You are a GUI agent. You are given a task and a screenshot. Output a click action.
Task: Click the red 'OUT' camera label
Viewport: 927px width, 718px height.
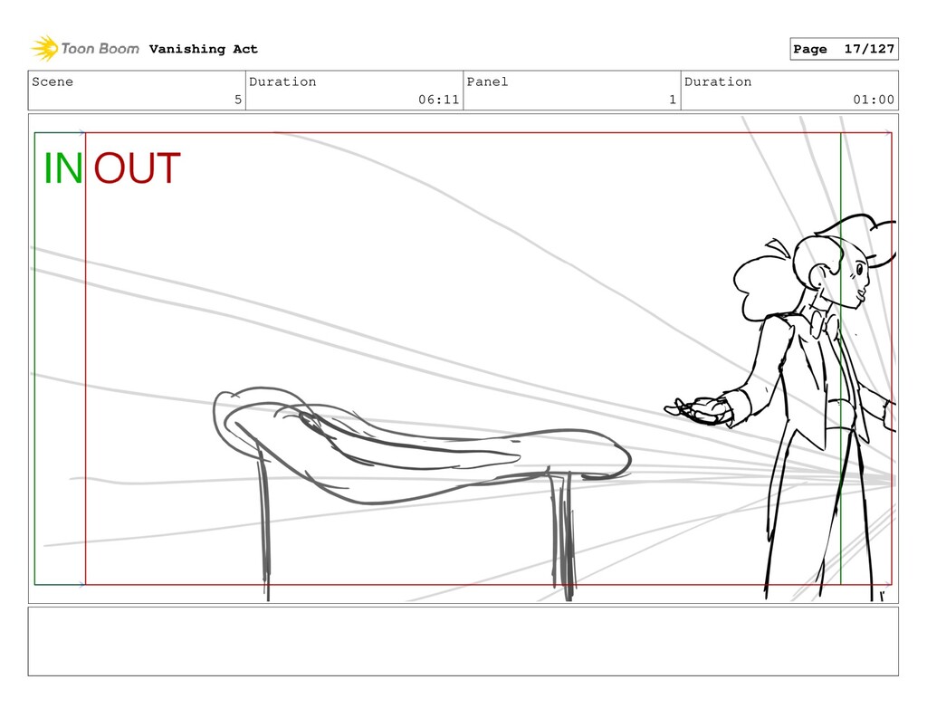tap(138, 168)
